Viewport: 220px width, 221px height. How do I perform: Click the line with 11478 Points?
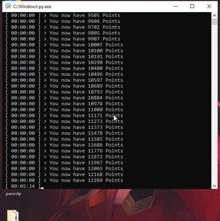coord(64,133)
